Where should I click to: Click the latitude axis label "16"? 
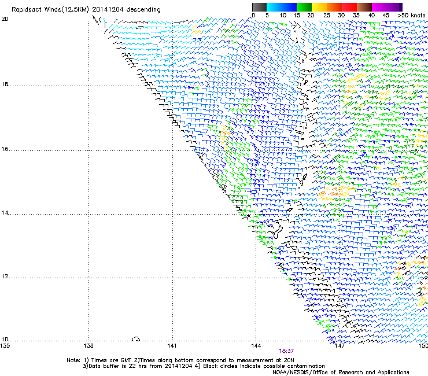coord(5,149)
